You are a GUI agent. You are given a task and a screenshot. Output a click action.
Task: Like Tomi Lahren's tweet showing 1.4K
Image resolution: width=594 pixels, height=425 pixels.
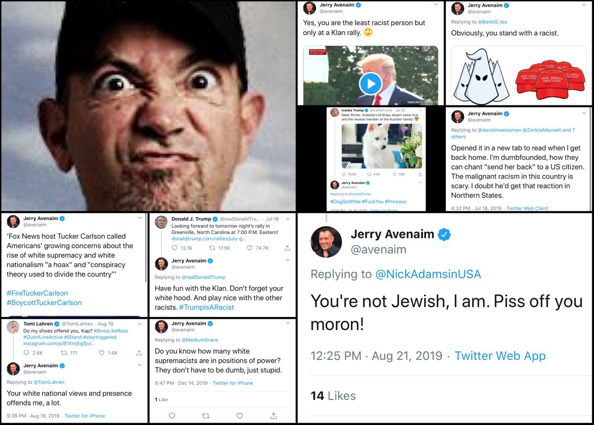click(102, 353)
